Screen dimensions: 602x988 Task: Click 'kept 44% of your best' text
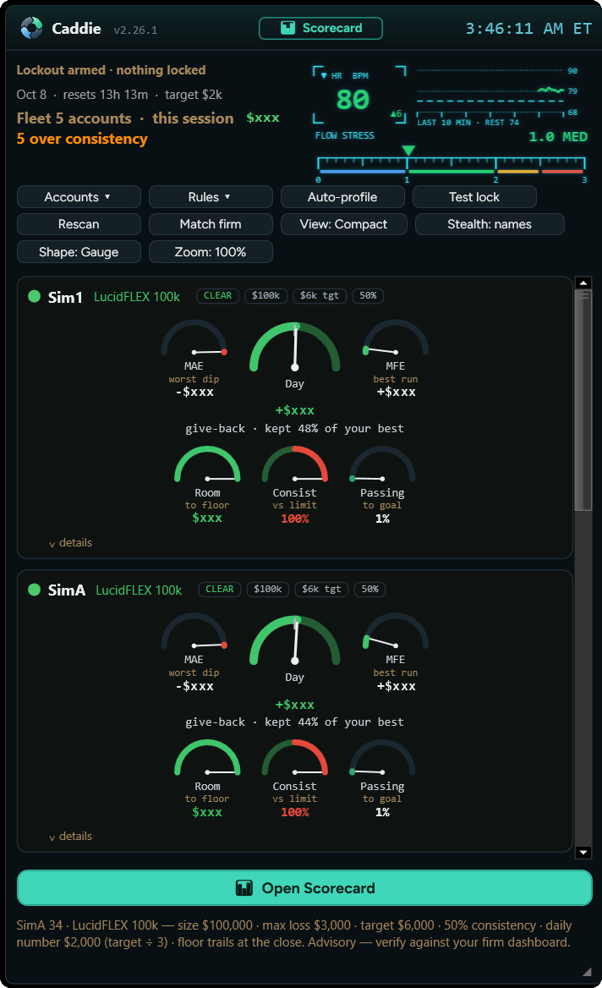(x=334, y=722)
